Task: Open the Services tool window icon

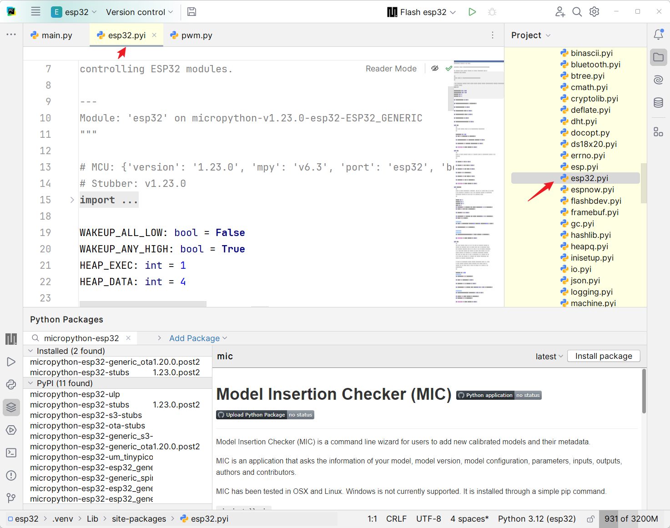Action: tap(11, 430)
